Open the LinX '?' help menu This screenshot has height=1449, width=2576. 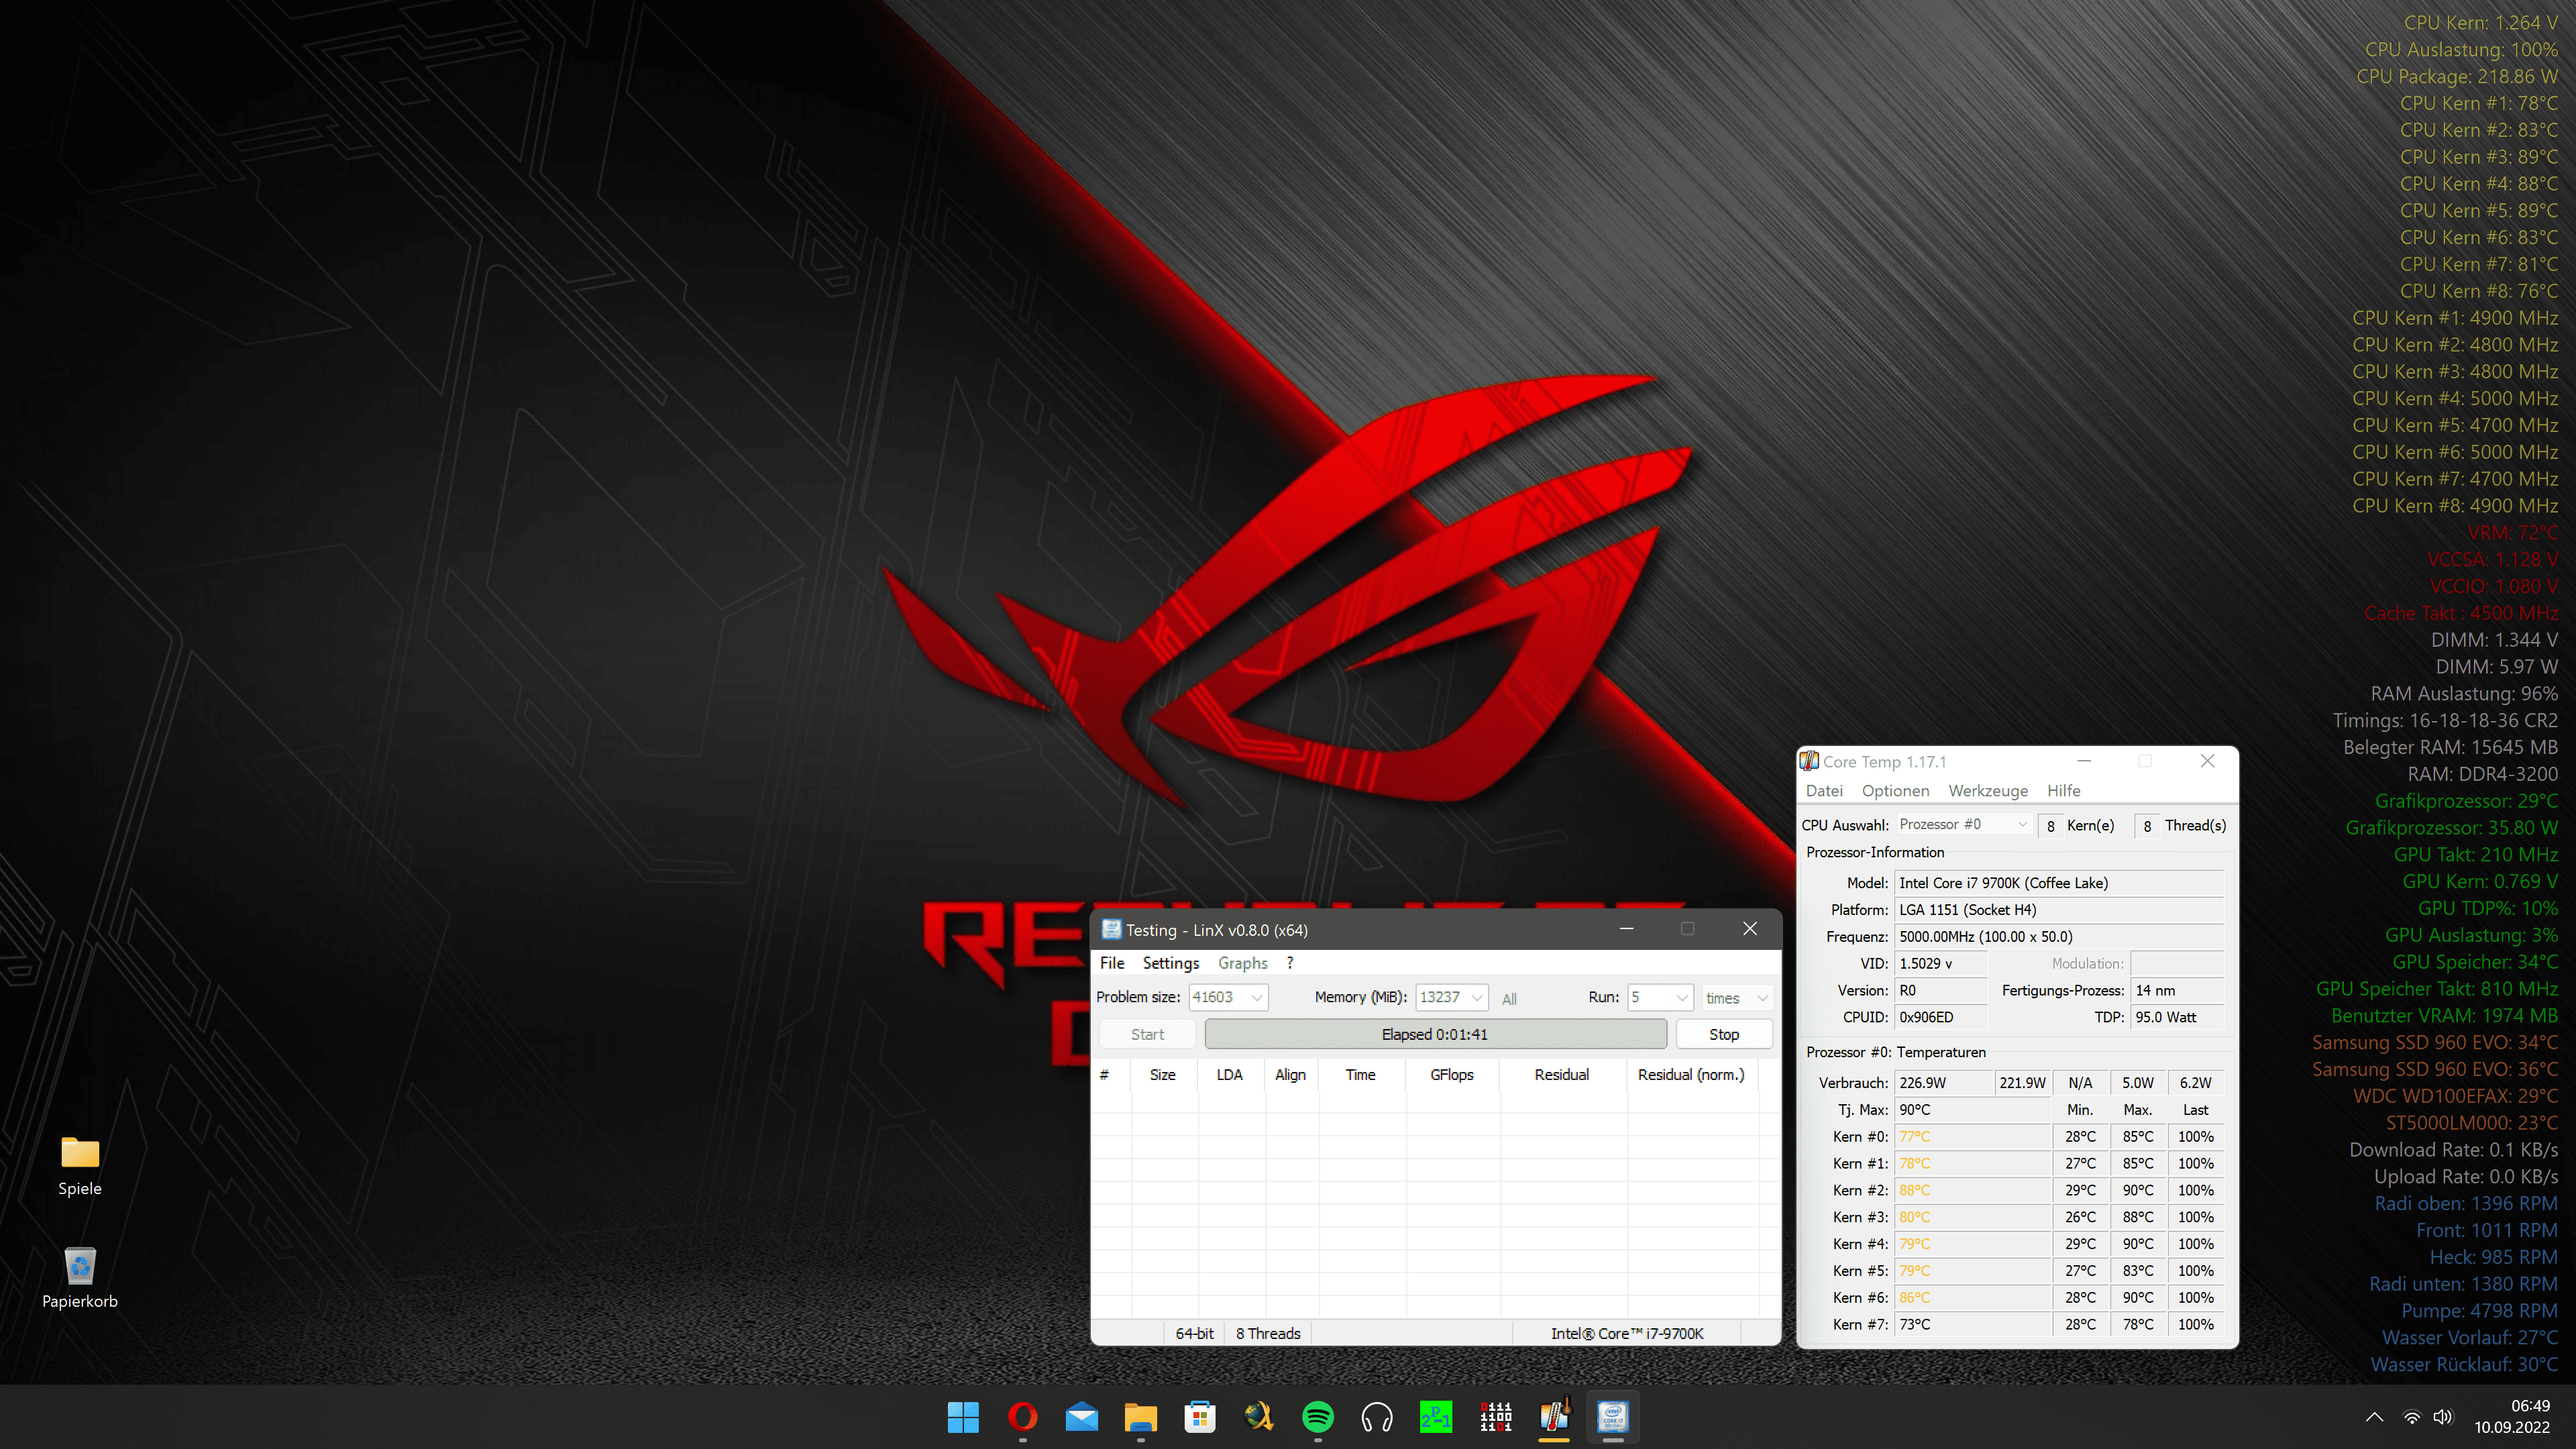click(x=1290, y=963)
